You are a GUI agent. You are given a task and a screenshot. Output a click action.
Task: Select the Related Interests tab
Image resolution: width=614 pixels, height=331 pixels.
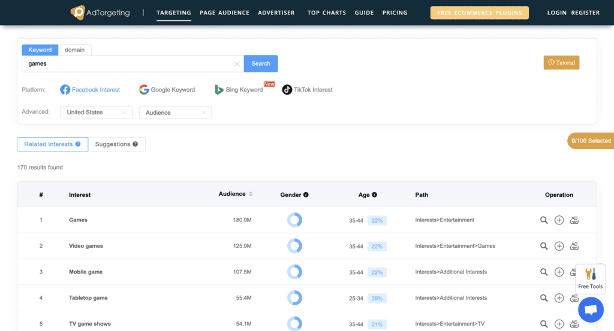(53, 144)
